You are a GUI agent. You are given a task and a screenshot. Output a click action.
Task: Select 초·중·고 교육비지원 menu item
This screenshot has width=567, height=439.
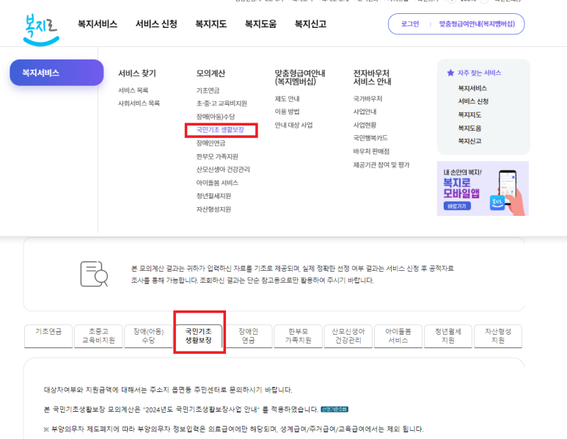click(222, 104)
